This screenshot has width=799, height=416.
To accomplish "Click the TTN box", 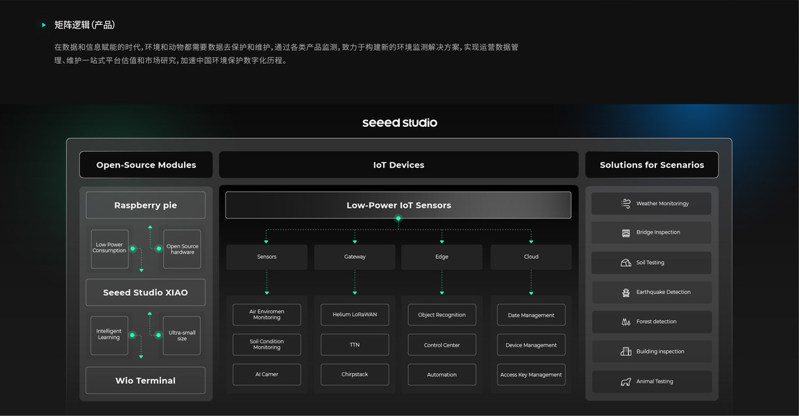I will click(355, 345).
